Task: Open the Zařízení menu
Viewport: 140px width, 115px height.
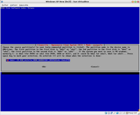Action: coord(14,5)
